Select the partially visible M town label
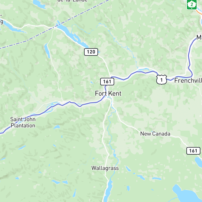Image resolution: width=202 pixels, height=202 pixels. click(199, 37)
